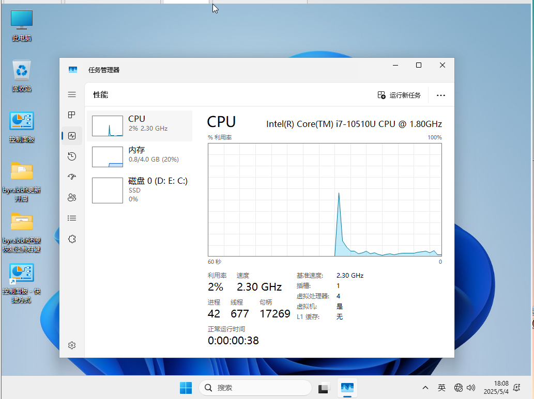
Task: Click 运行新任务 (Run new task) button
Action: (399, 95)
